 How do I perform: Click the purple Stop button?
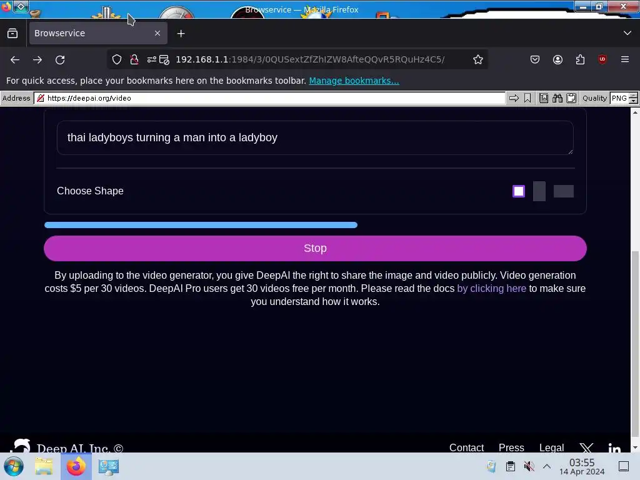point(315,248)
